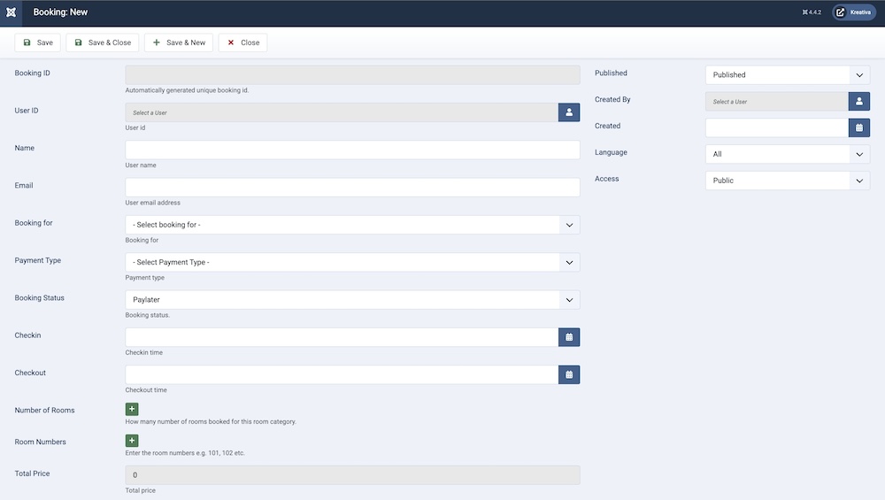Expand the Booking for dropdown

pos(352,225)
